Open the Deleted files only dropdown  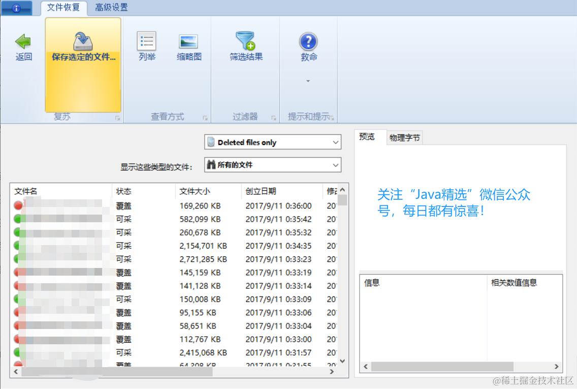pos(273,142)
